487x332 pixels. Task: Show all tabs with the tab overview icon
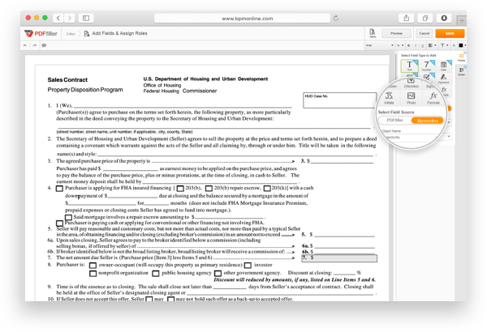(425, 18)
